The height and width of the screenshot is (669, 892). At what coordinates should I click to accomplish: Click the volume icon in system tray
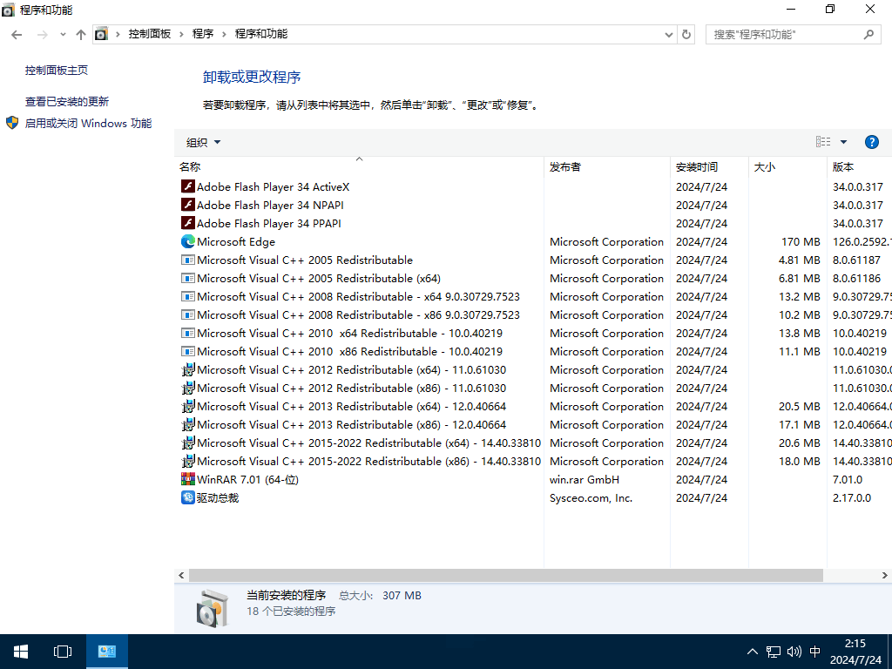click(x=794, y=651)
